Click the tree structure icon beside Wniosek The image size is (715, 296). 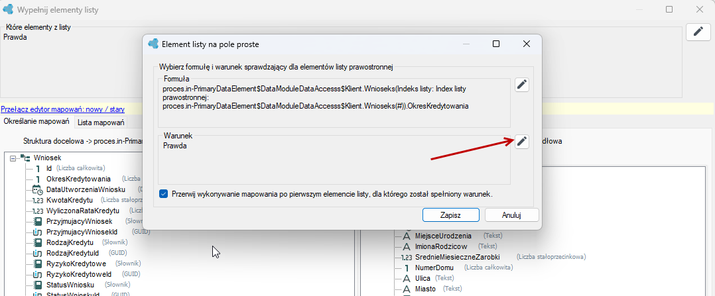24,158
